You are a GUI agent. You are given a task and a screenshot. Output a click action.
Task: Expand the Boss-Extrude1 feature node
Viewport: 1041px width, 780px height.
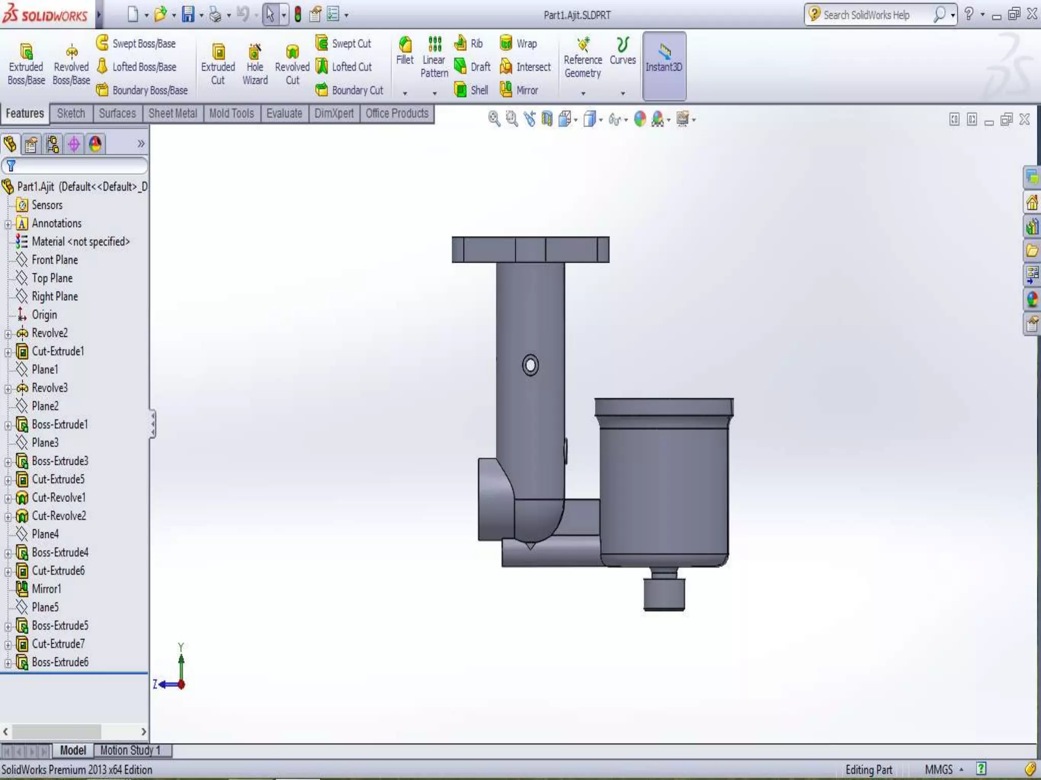(8, 425)
